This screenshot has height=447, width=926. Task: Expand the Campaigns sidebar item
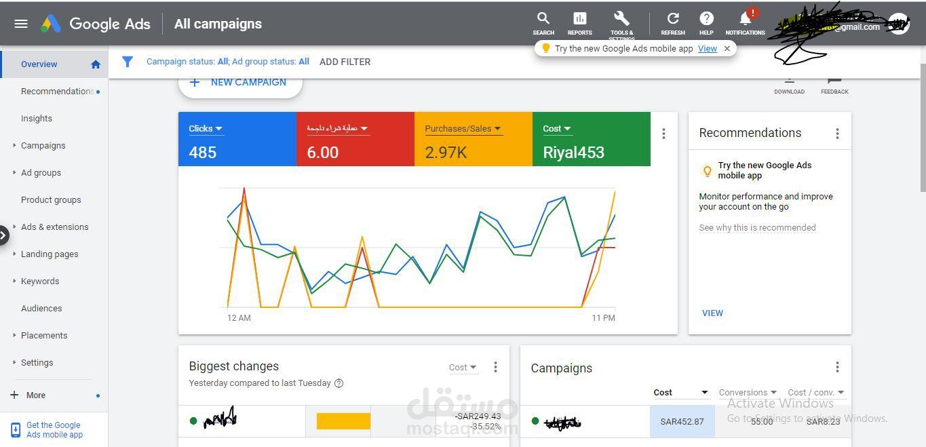coord(14,145)
